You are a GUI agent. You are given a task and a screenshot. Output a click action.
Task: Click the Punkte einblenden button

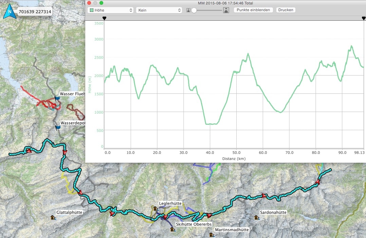coord(253,10)
